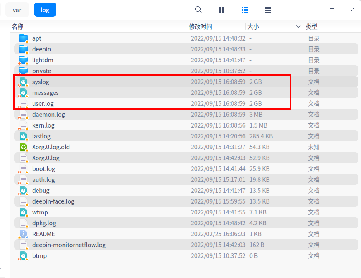Click the file name README

43,234
